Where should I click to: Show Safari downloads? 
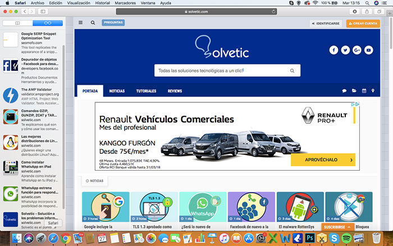point(355,12)
